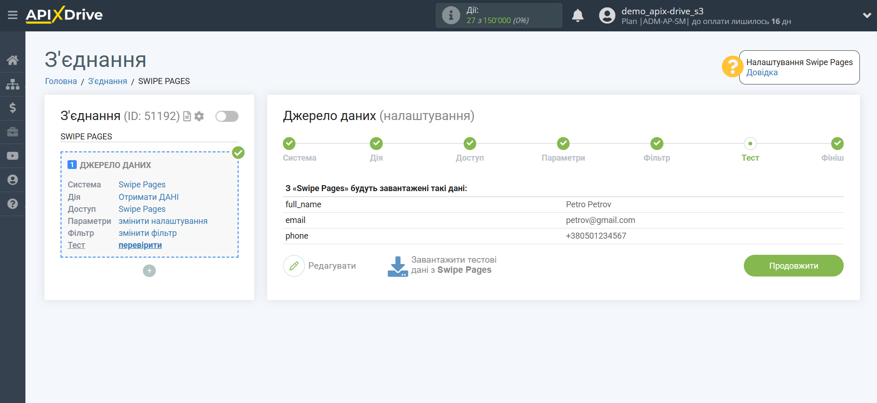Click the Редагувати pencil icon

pos(294,266)
